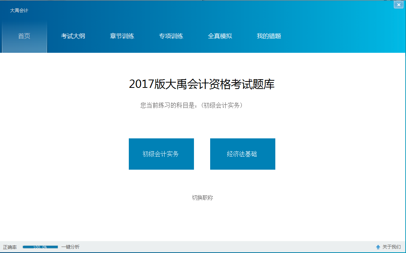
Task: Click the 您当前练习的科目是 label text
Action: pyautogui.click(x=168, y=105)
